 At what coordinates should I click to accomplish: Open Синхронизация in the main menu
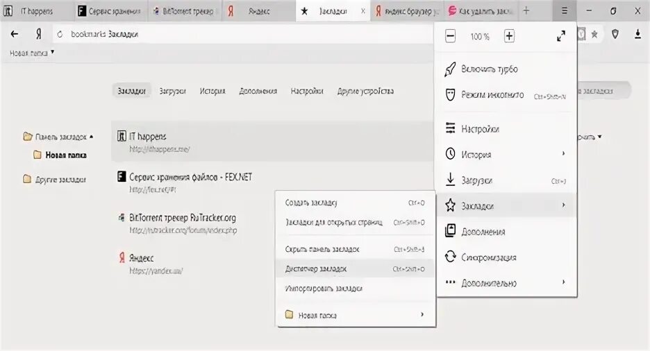(x=506, y=257)
